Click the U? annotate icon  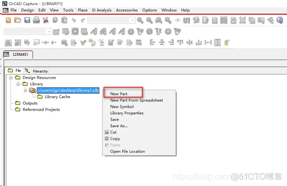[x=186, y=20]
